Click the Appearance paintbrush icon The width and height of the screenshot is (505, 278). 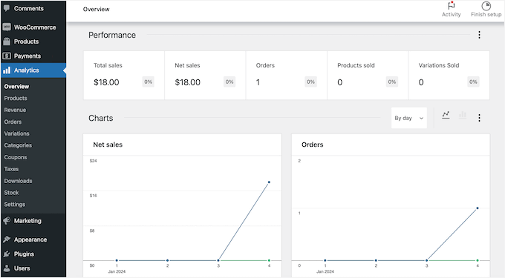tap(7, 239)
